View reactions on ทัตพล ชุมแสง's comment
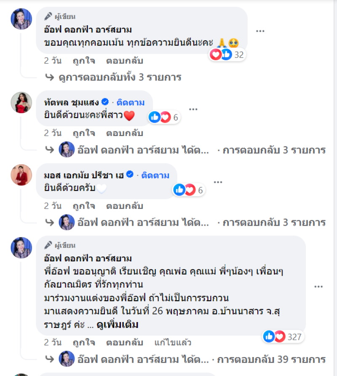337x376 pixels. (x=165, y=117)
